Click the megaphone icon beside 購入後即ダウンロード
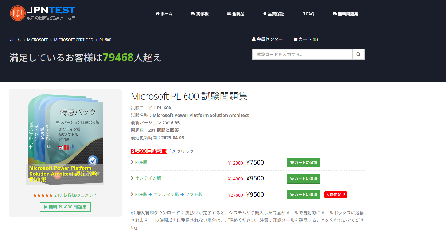Screen dimensions: 446x239 (x=133, y=213)
